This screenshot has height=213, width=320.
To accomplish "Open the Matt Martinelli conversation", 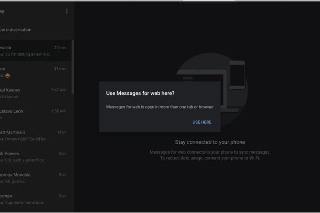I will [x=36, y=135].
